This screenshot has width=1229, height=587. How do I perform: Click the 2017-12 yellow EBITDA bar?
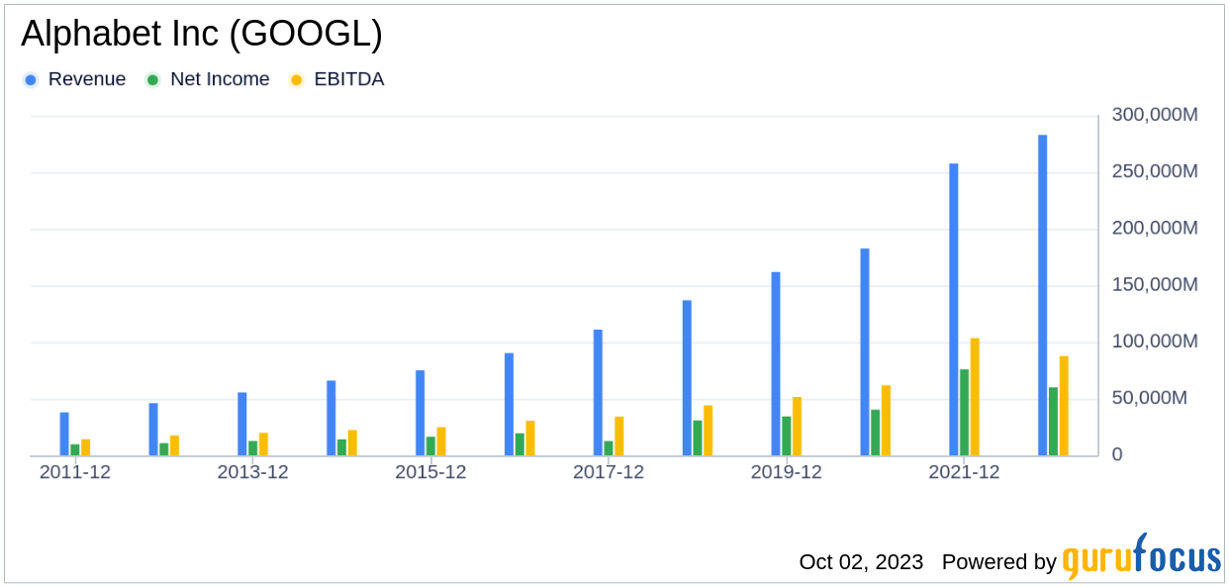click(619, 437)
